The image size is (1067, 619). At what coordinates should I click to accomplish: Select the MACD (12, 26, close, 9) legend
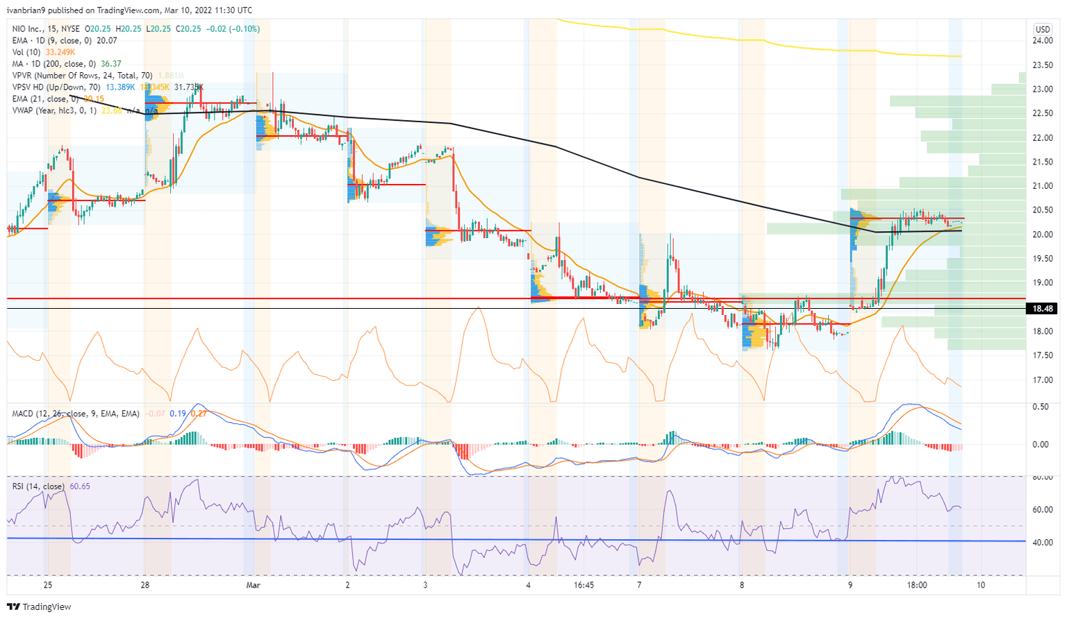tap(76, 414)
